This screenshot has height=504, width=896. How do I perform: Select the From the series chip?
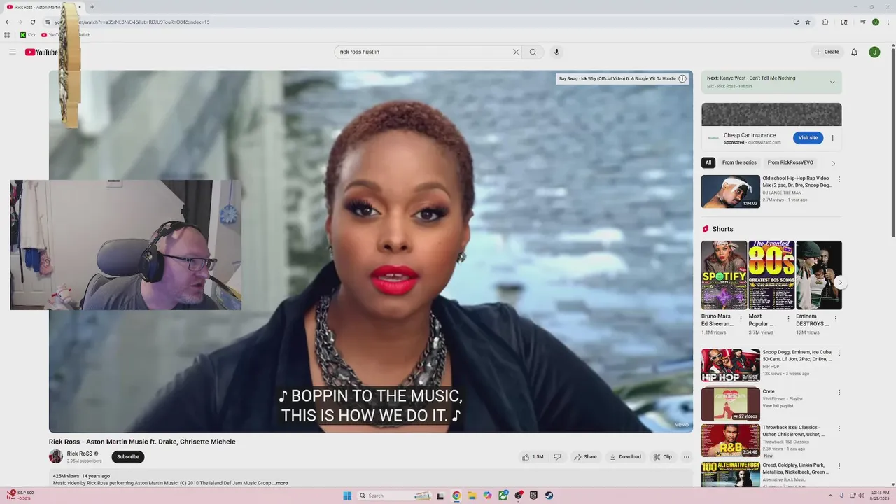739,162
